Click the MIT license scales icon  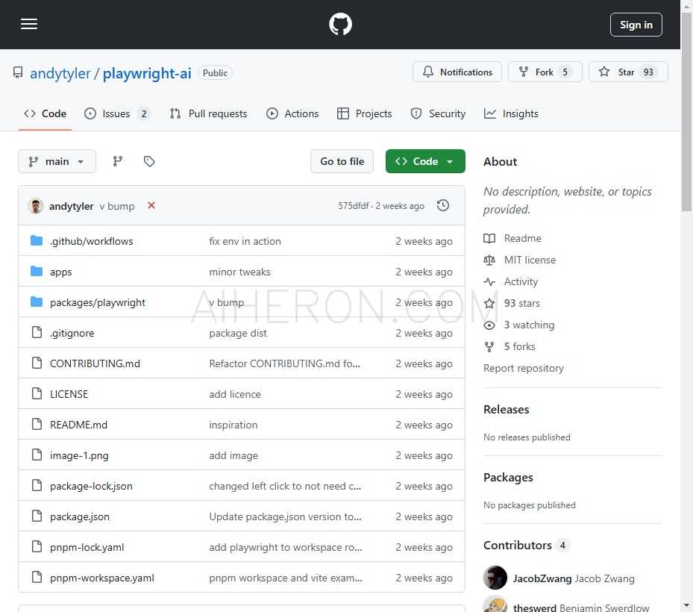(489, 260)
